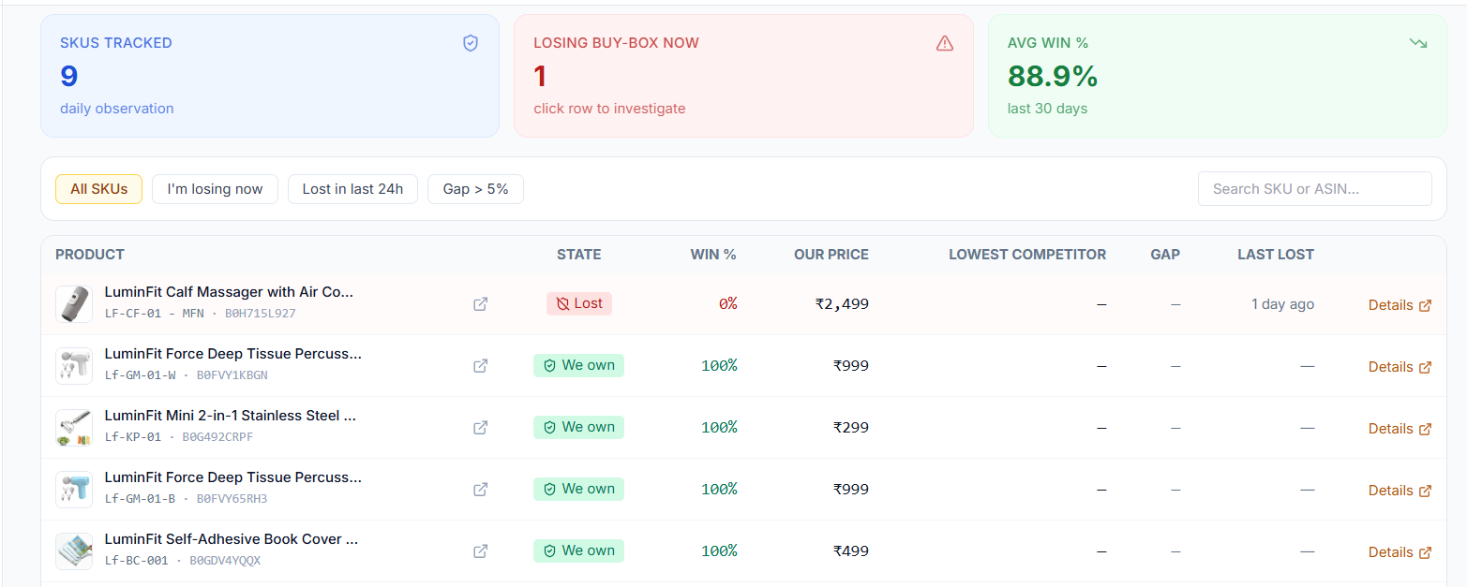The height and width of the screenshot is (587, 1467).
Task: Click Lf-GM-01-W white massage gun thumbnail
Action: point(74,366)
